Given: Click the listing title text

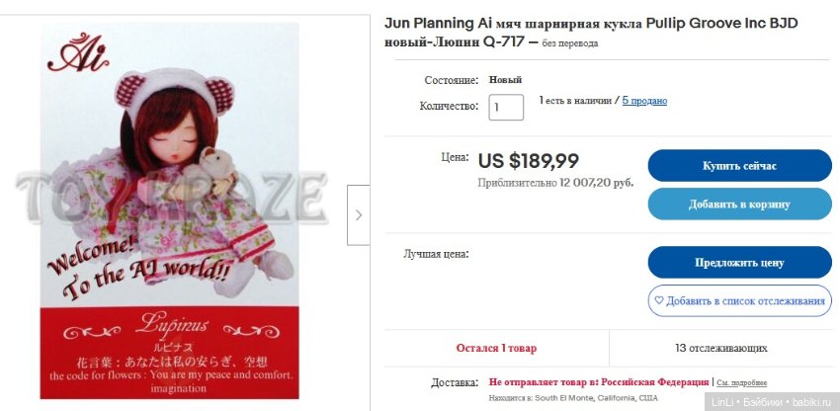Looking at the screenshot, I should pos(591,33).
